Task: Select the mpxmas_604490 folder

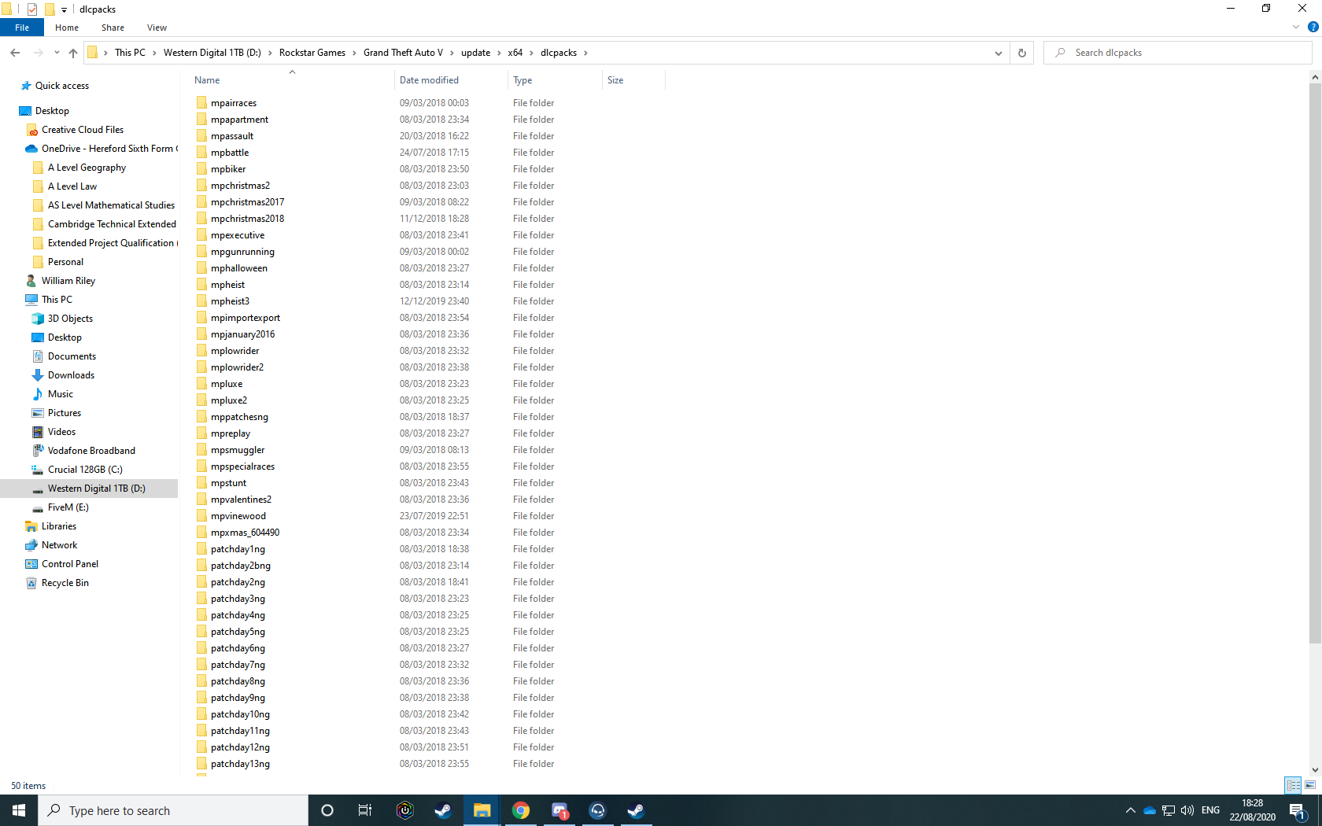Action: pyautogui.click(x=245, y=533)
